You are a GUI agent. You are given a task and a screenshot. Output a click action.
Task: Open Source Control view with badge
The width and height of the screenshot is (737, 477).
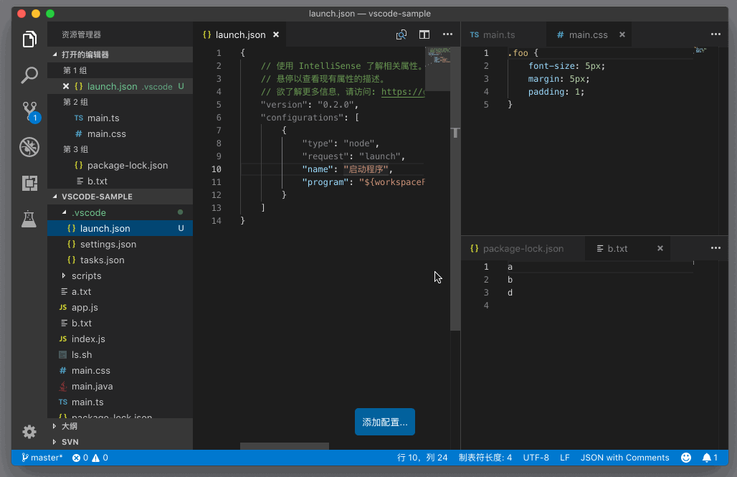[x=29, y=110]
